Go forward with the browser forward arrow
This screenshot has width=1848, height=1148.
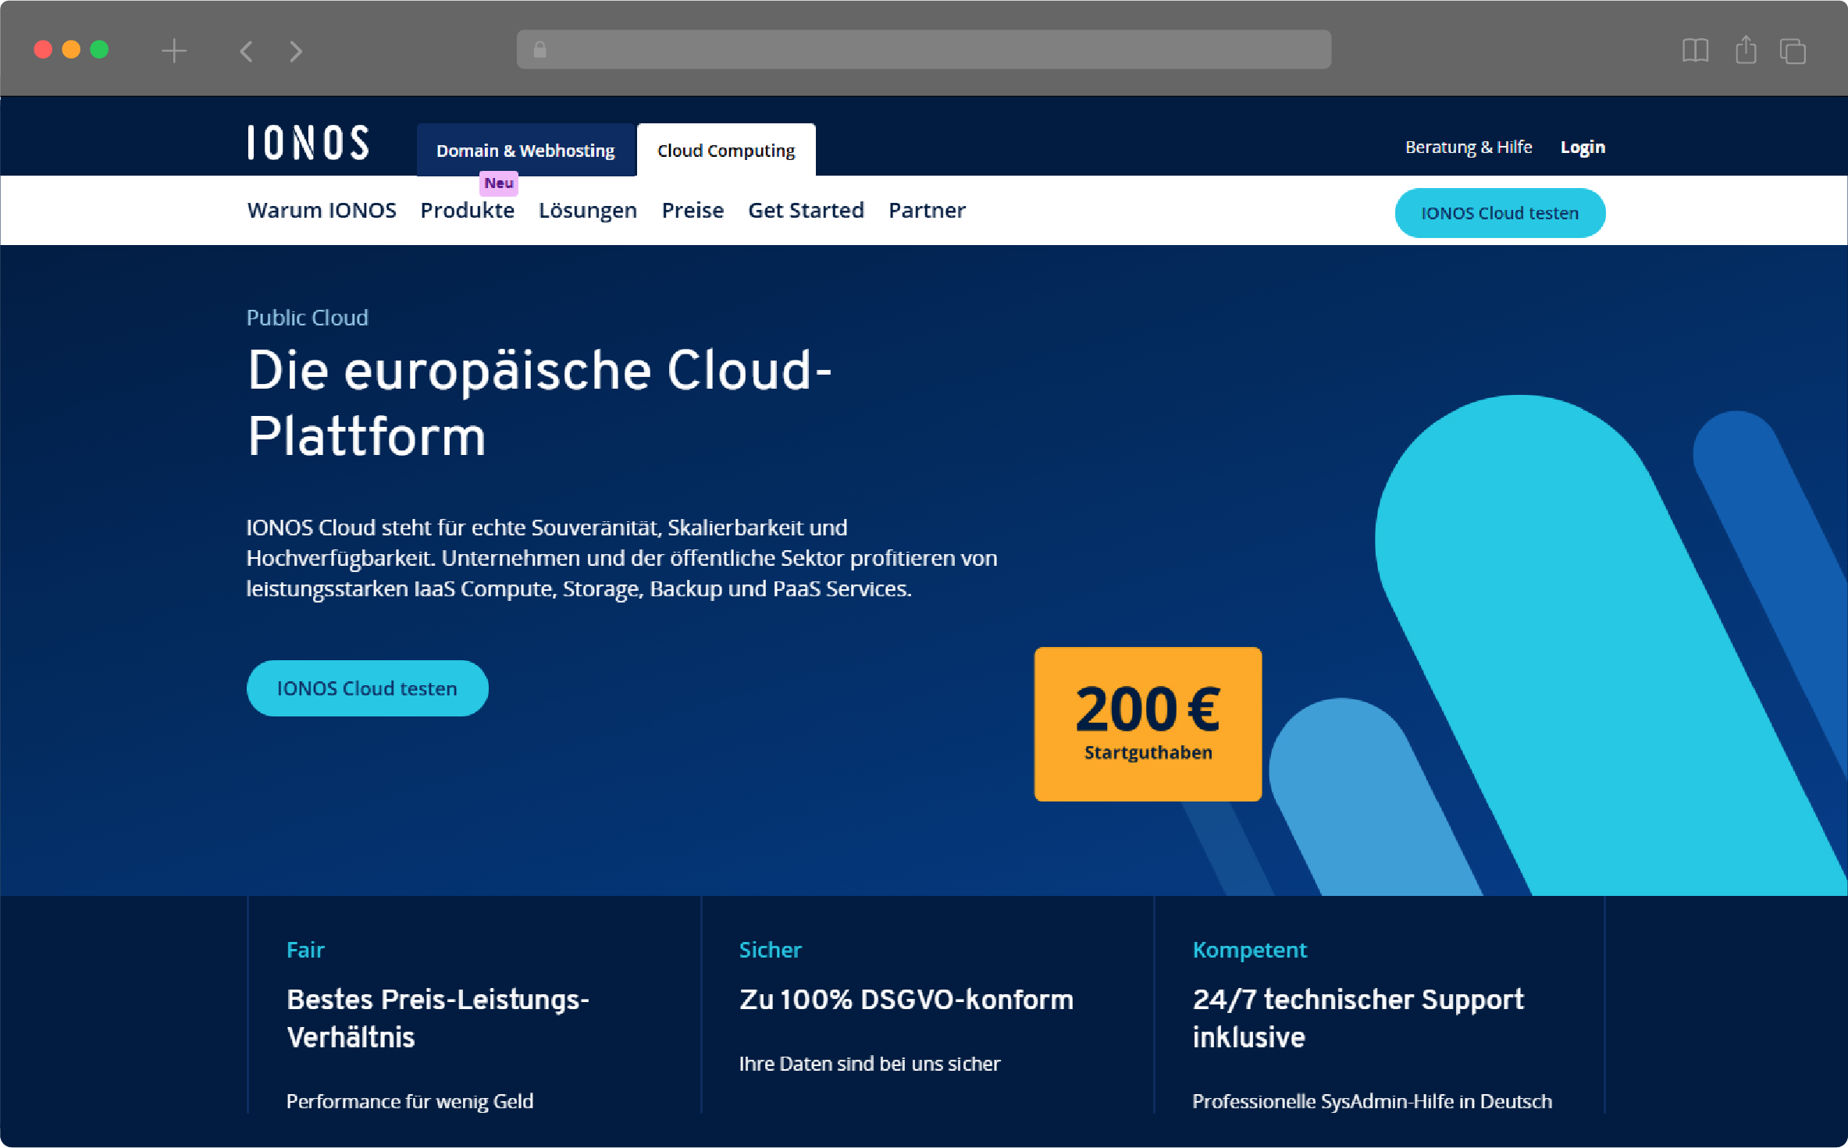coord(296,52)
